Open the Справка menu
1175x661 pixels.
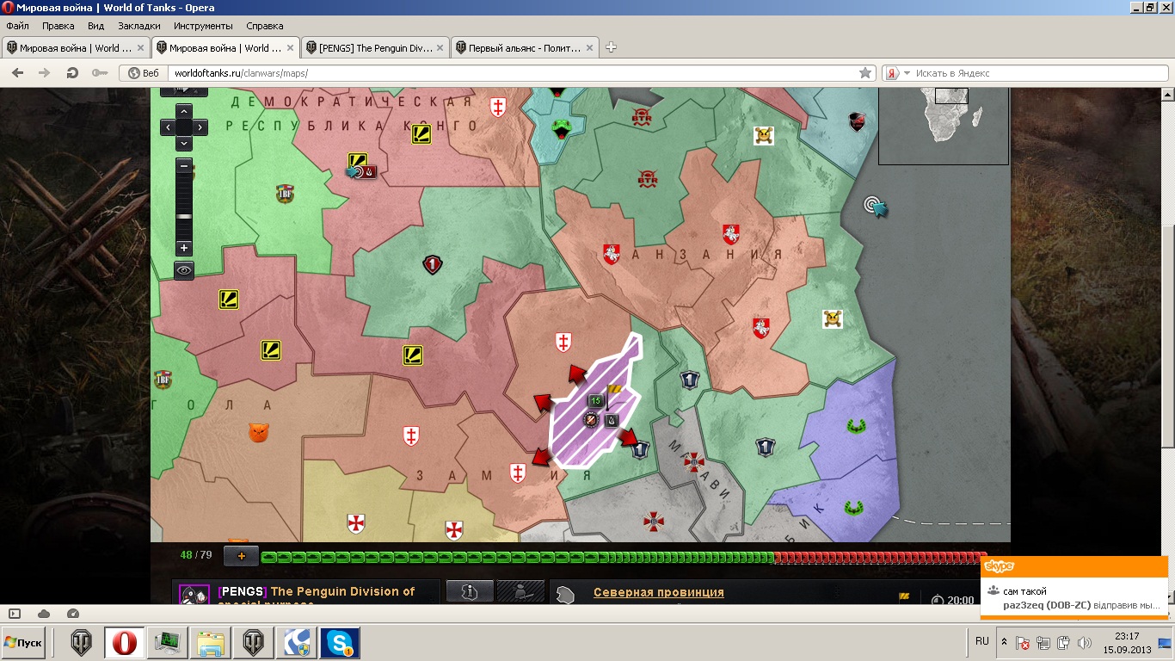click(x=264, y=26)
